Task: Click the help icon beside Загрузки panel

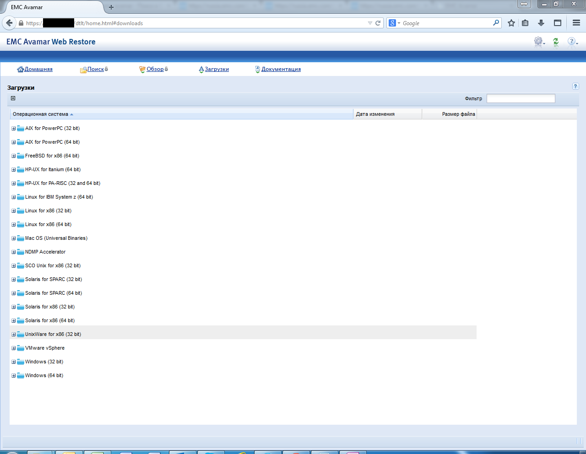Action: click(575, 86)
